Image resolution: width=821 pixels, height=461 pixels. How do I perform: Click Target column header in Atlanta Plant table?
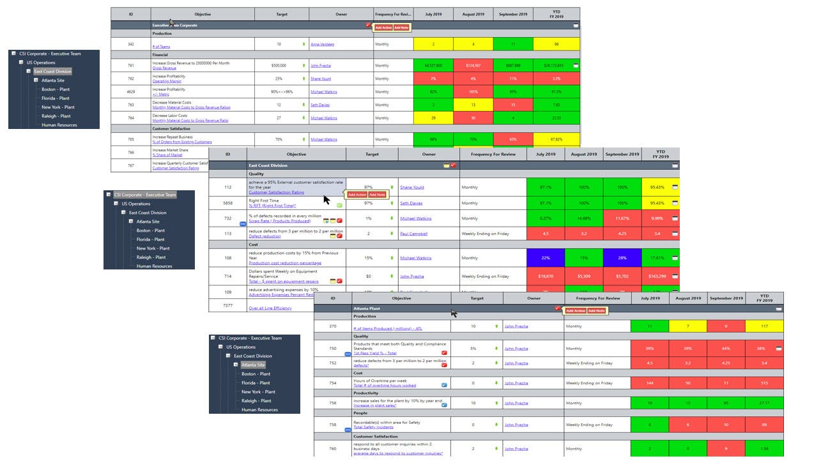(x=477, y=298)
